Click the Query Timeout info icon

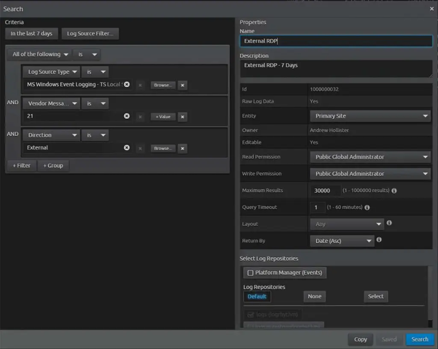367,207
